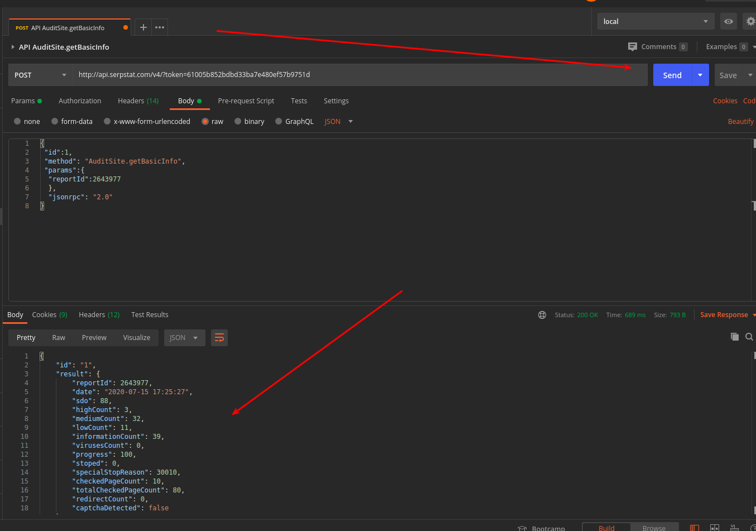
Task: Open the local environment dropdown
Action: [656, 21]
